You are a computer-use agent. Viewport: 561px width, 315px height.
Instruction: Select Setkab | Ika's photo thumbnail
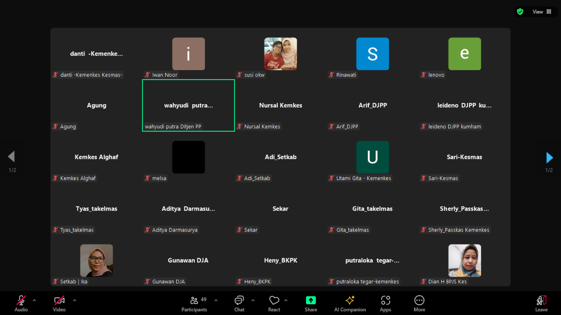(96, 260)
